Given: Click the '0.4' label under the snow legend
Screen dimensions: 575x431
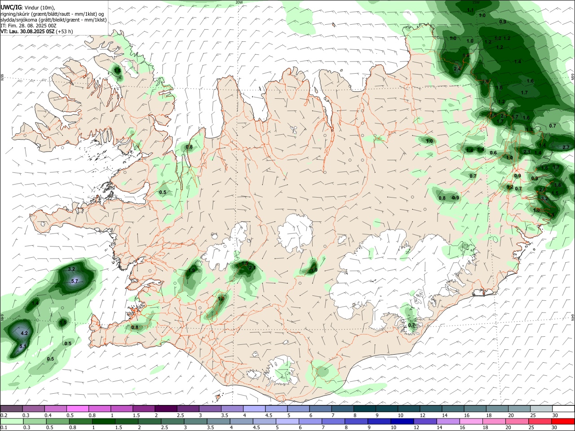Looking at the screenshot, I should [x=48, y=415].
